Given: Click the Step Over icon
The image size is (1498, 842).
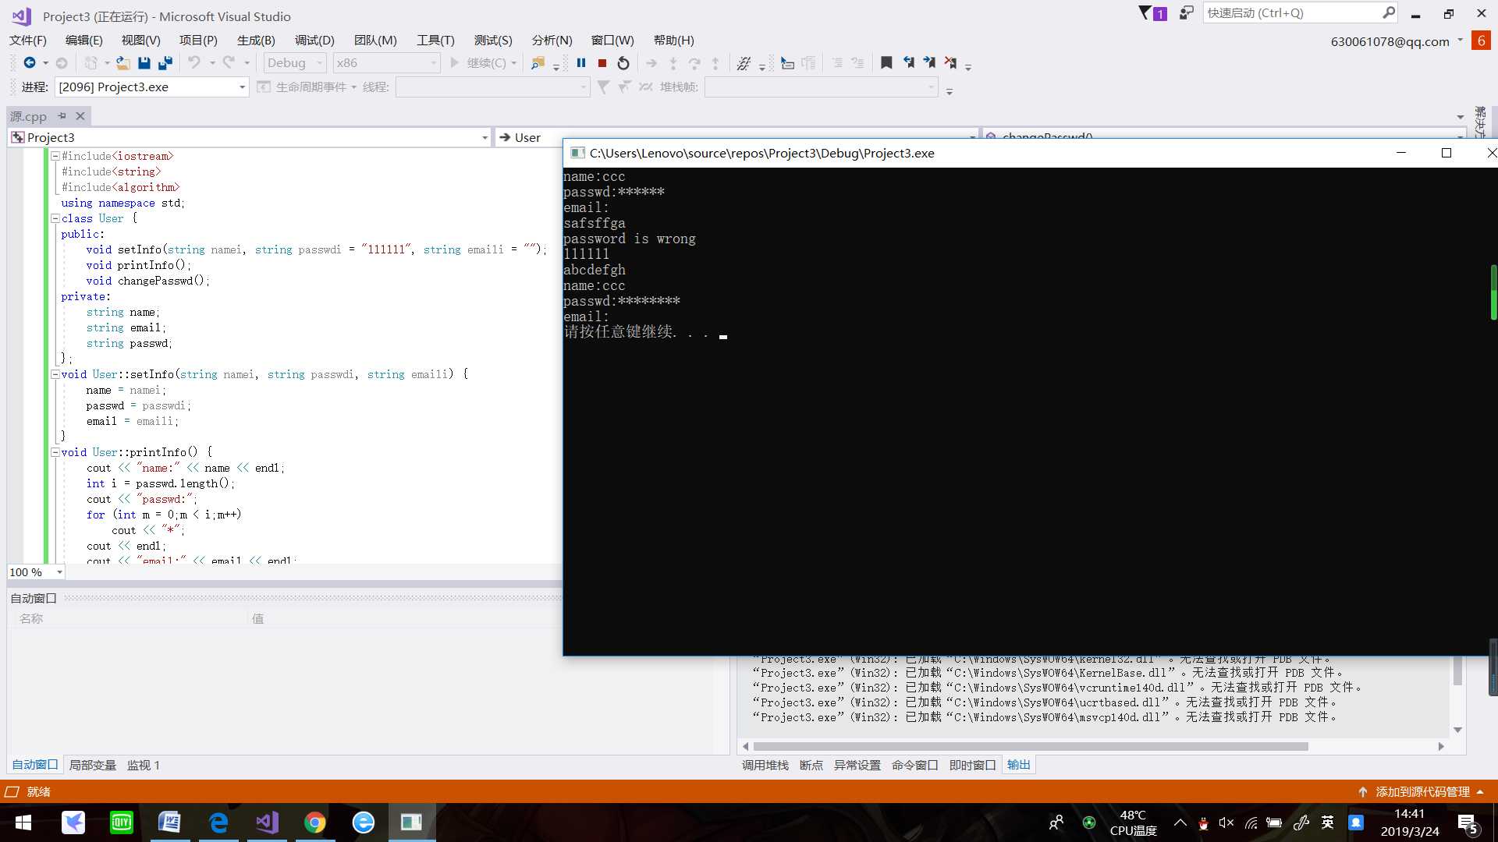Looking at the screenshot, I should point(694,63).
